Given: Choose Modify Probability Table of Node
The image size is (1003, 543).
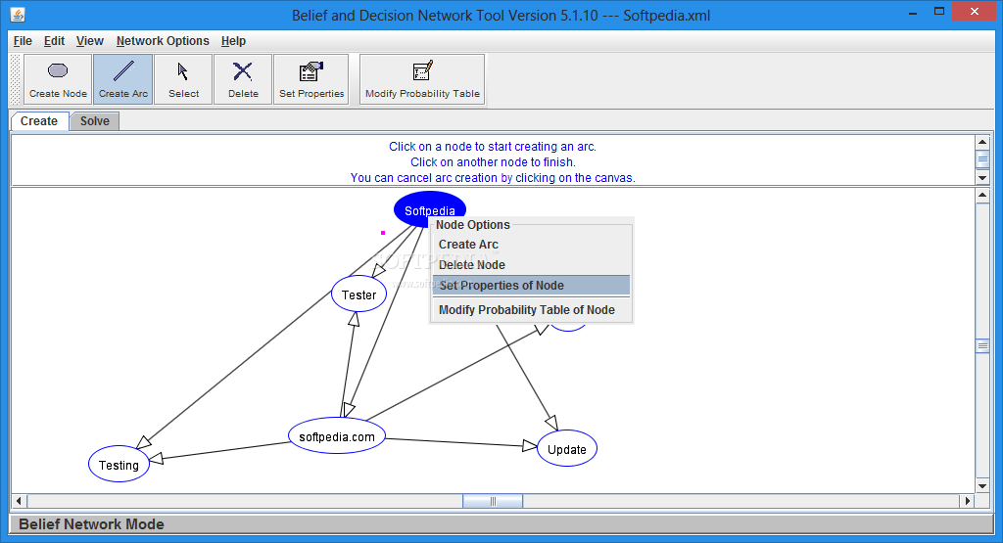Looking at the screenshot, I should pyautogui.click(x=531, y=310).
